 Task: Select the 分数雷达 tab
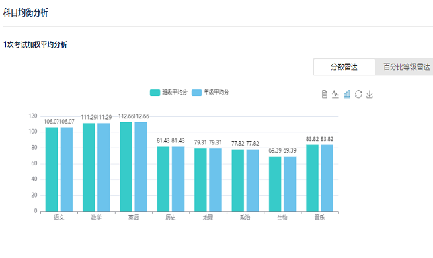(344, 67)
